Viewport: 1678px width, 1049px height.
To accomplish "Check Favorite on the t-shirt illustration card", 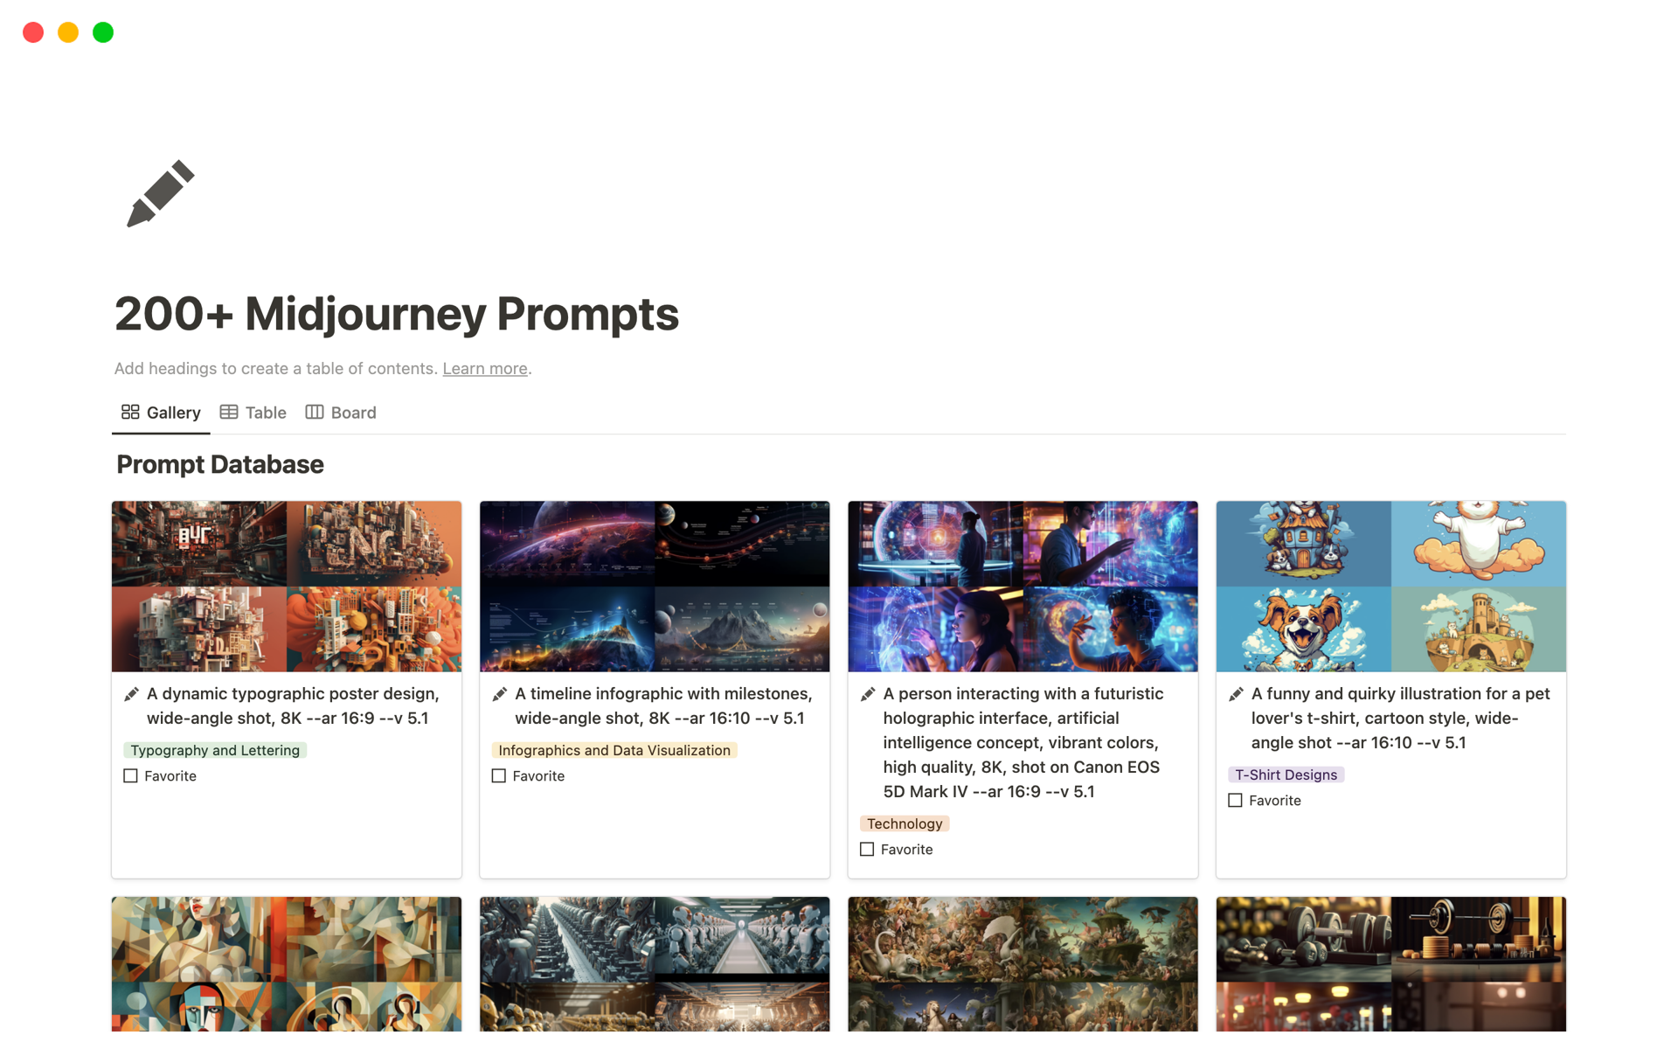I will [1235, 800].
